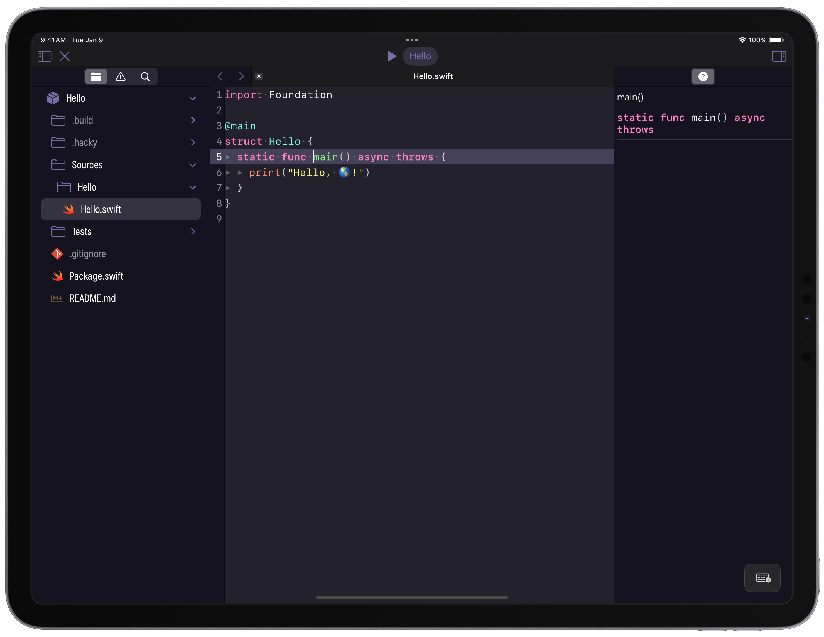Navigate forward in editor history
The width and height of the screenshot is (824, 637).
tap(241, 76)
